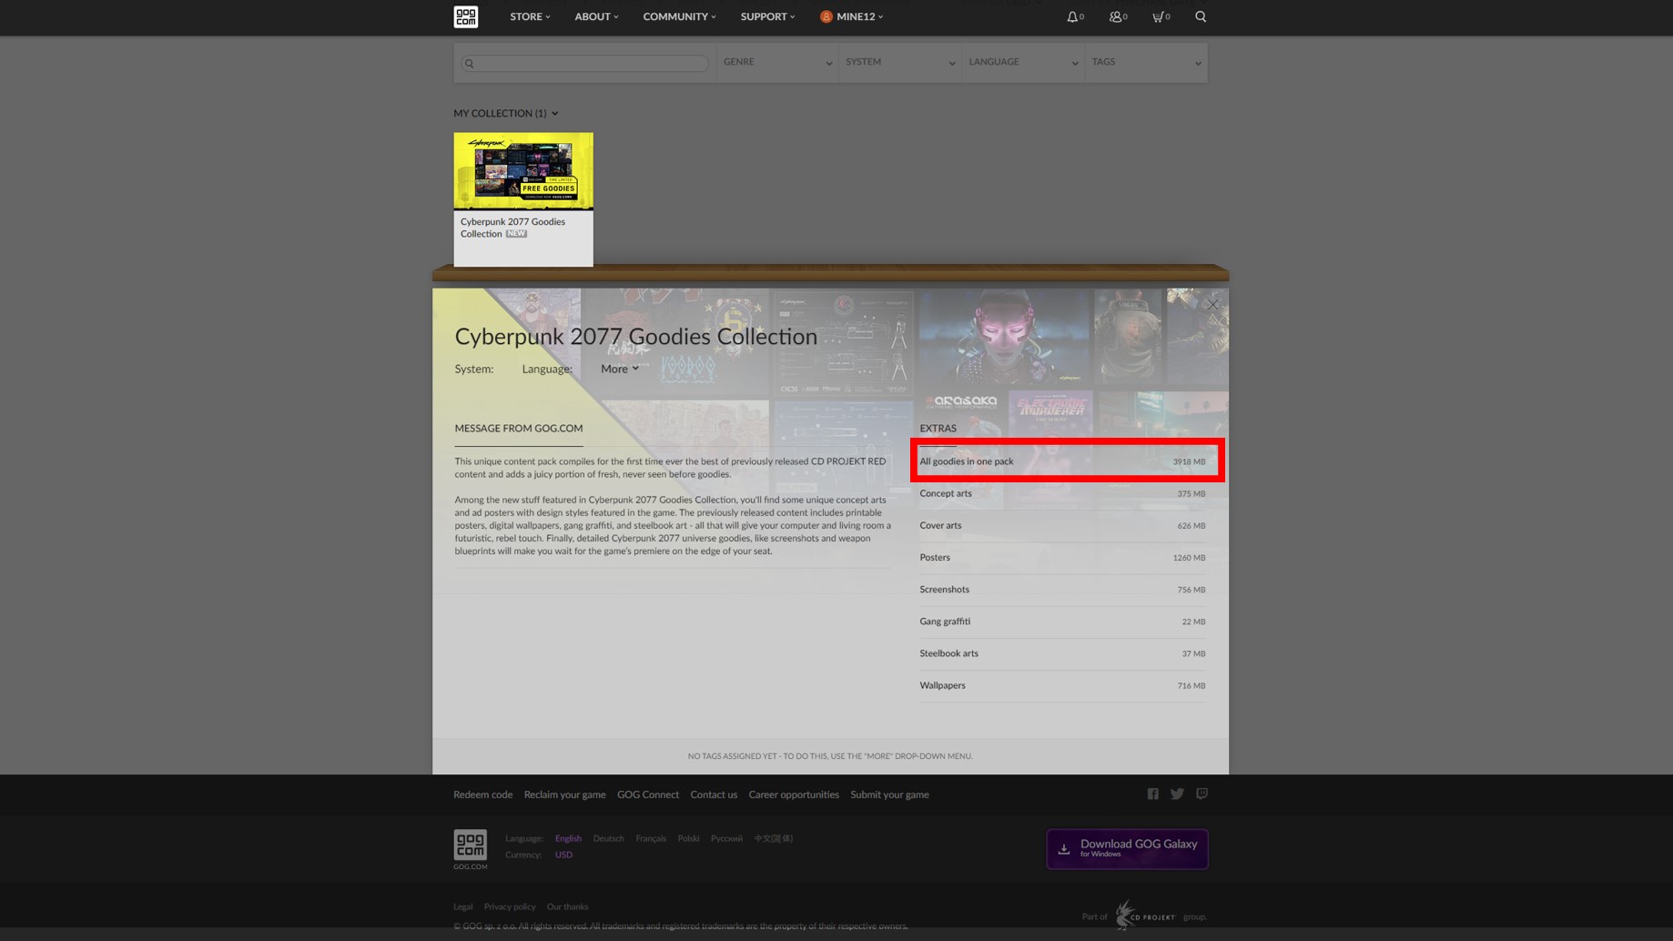Download the Posters extra
The image size is (1673, 941).
coord(1061,557)
